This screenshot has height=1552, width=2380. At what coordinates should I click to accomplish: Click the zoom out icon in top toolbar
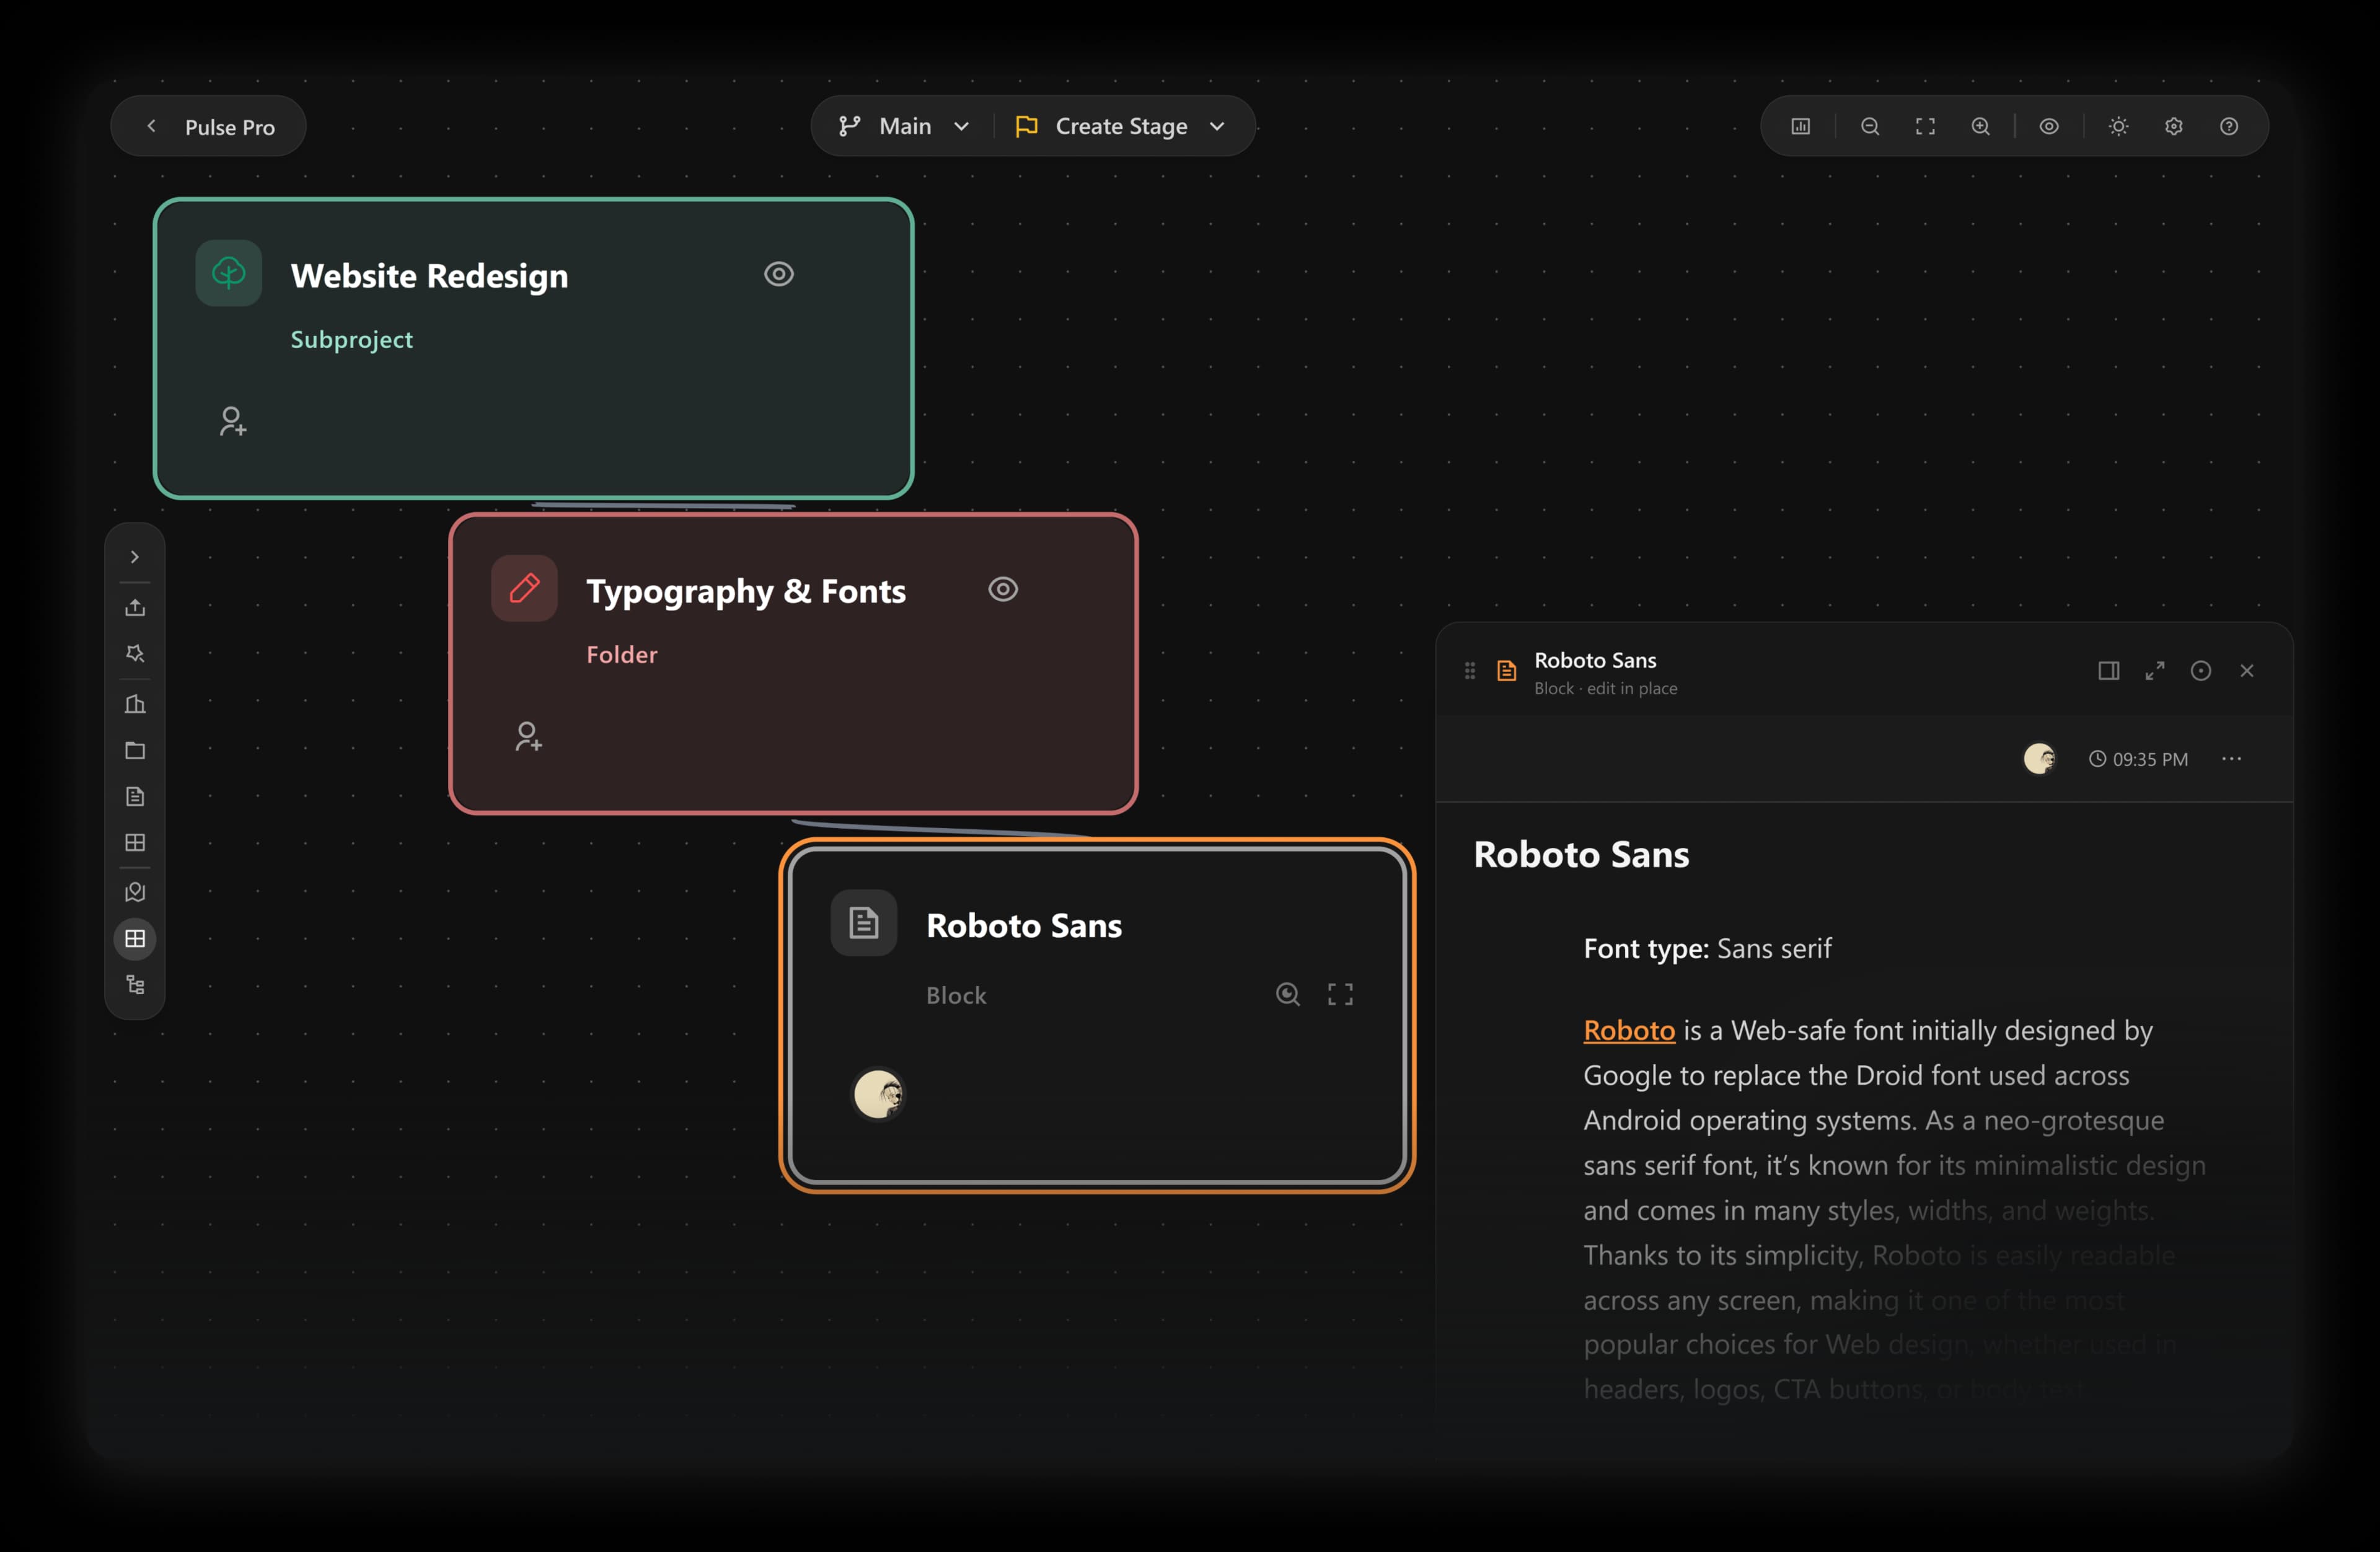point(1869,126)
